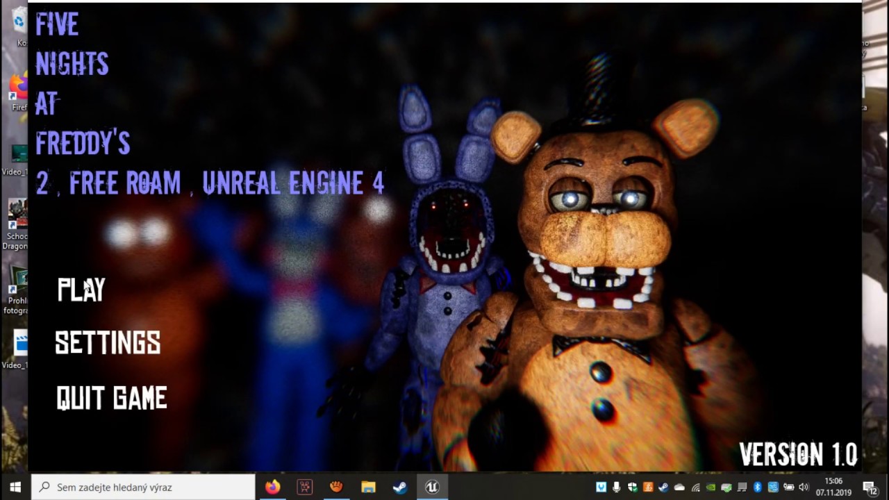Viewport: 889px width, 500px height.
Task: Click the wireless signal tray icon
Action: point(695,487)
